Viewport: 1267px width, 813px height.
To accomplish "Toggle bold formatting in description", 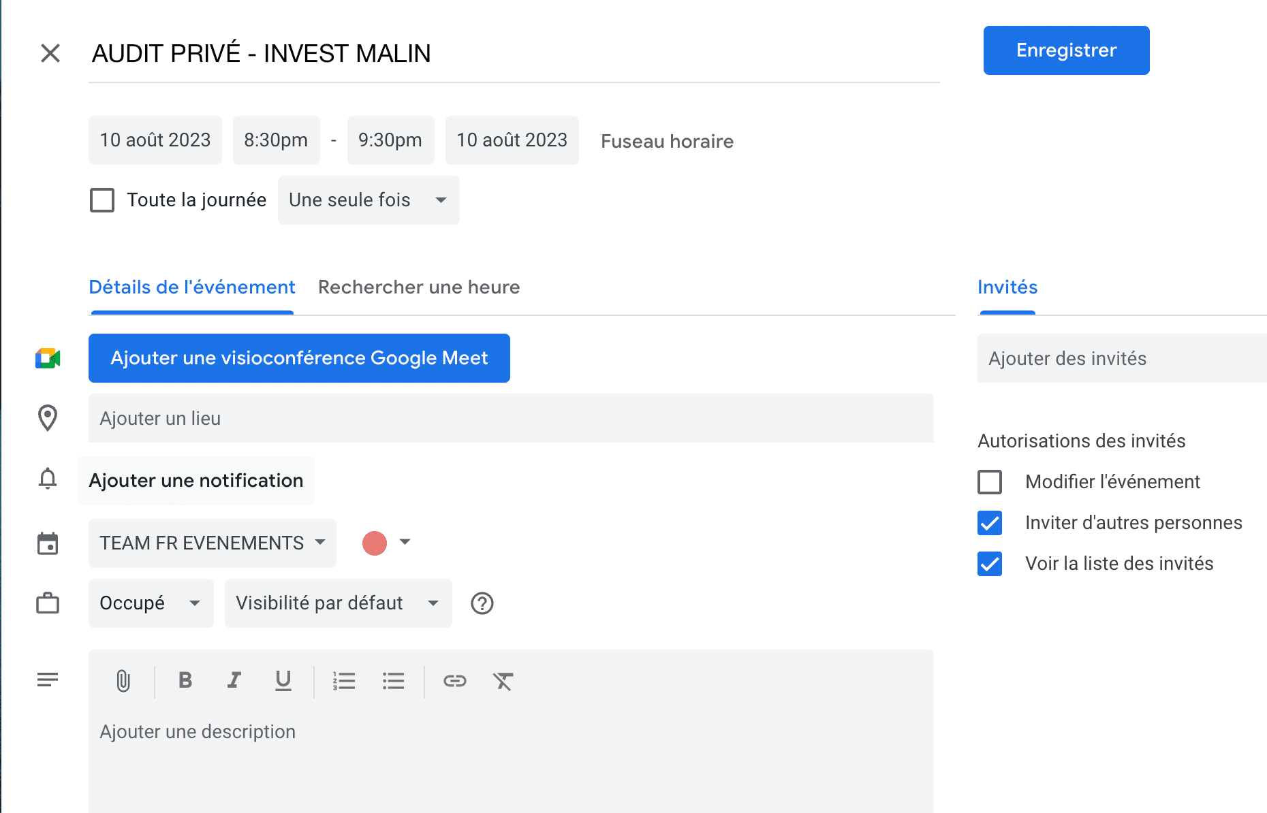I will point(185,680).
